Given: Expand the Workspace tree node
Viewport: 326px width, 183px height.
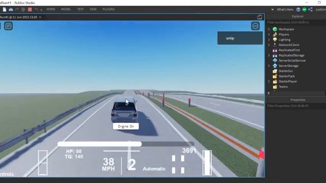Looking at the screenshot, I should [269, 29].
